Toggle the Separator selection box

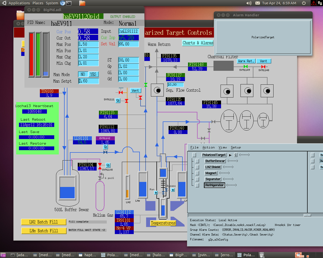(197, 179)
